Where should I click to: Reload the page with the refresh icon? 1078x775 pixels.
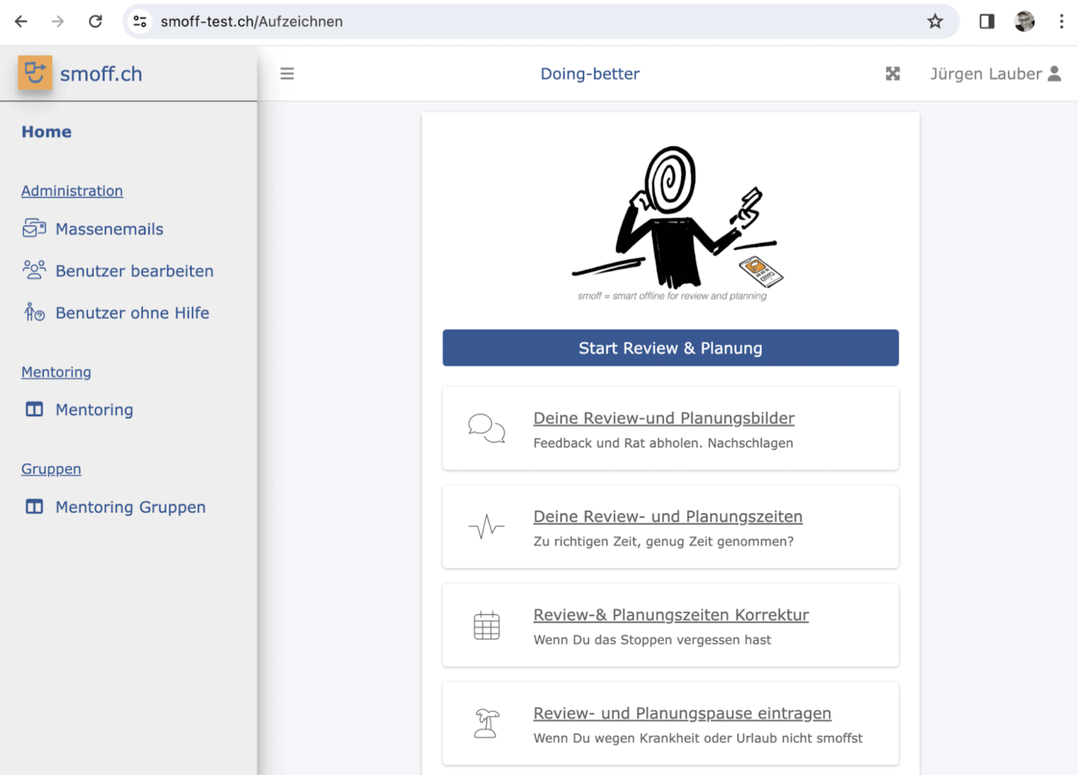tap(95, 21)
